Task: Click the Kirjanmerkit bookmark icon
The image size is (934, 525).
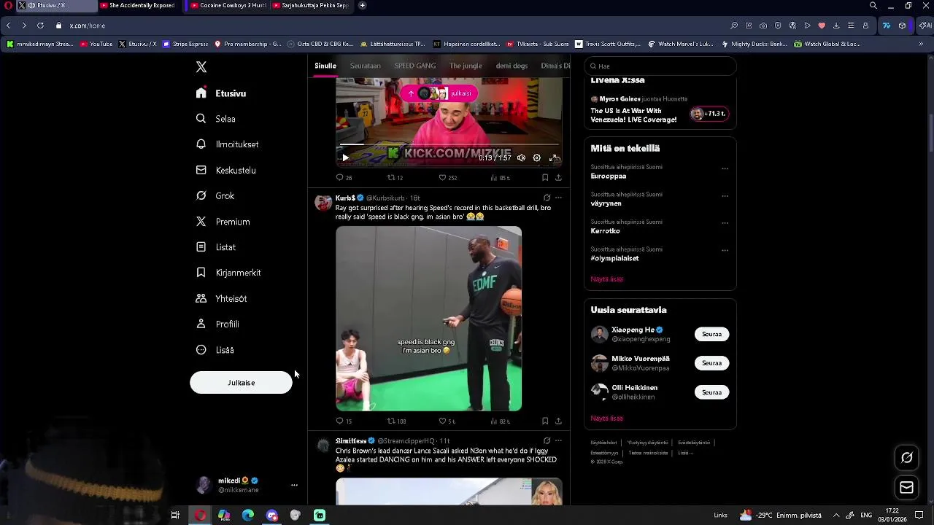Action: [x=201, y=273]
